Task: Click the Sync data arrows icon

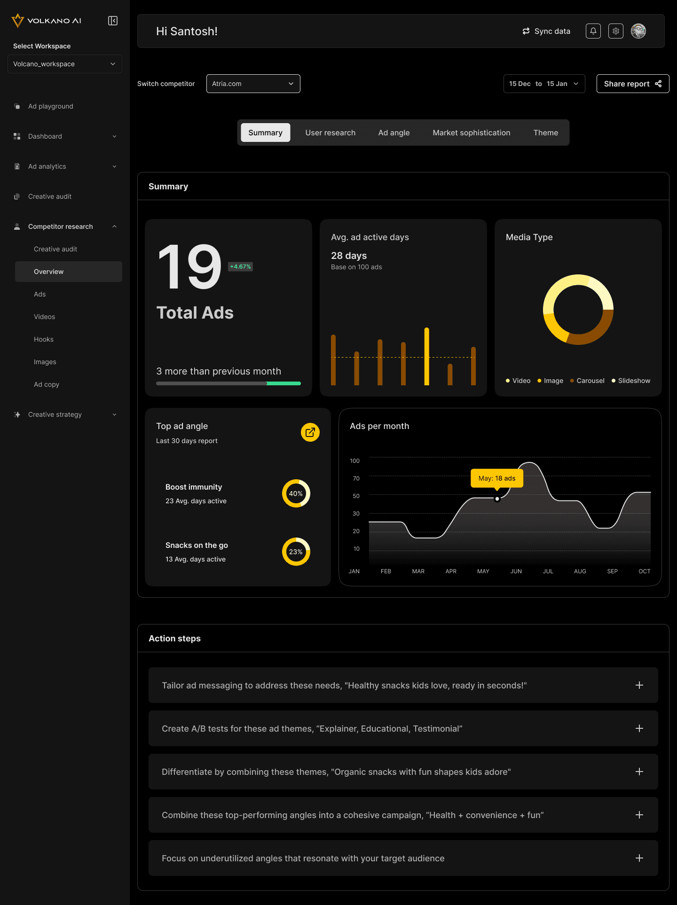Action: 526,31
